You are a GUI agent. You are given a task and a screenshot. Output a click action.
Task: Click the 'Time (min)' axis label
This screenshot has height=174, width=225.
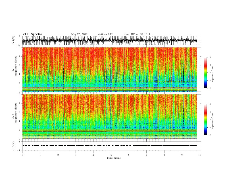click(x=114, y=158)
